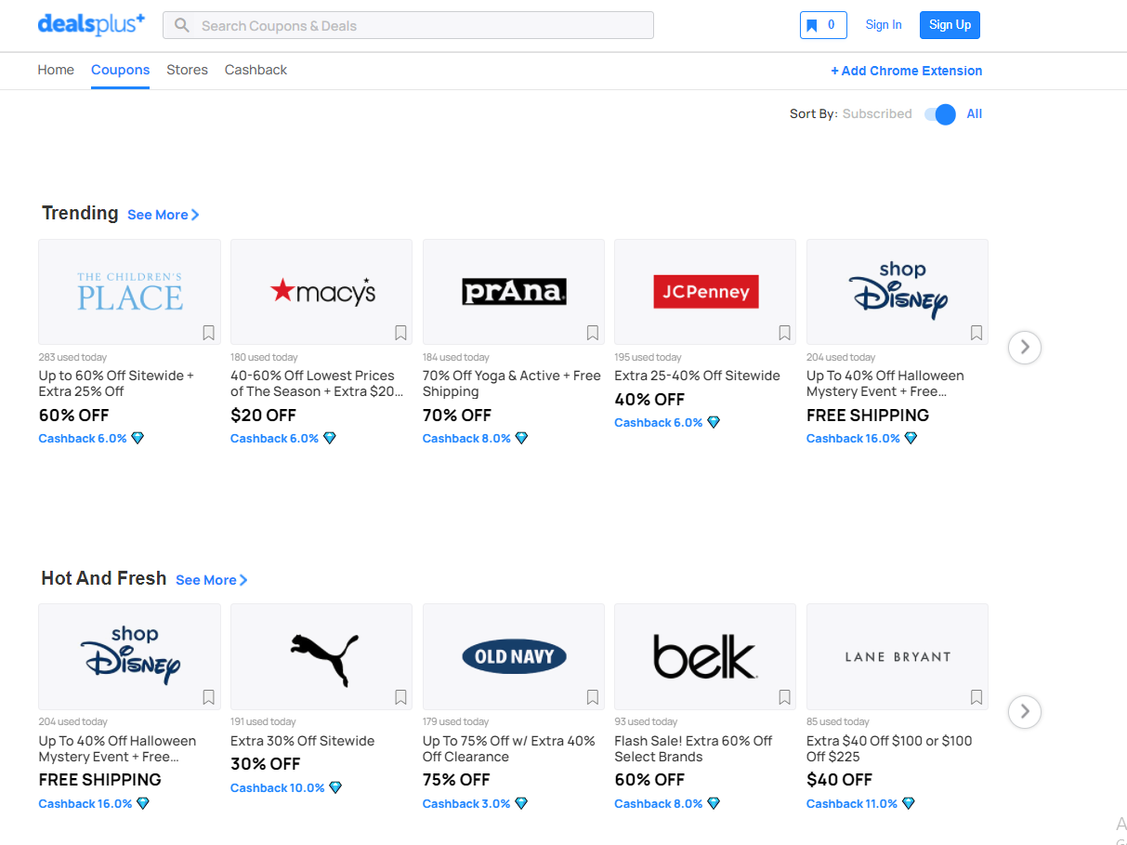The height and width of the screenshot is (845, 1127).
Task: Click the Sign Up button
Action: click(x=950, y=25)
